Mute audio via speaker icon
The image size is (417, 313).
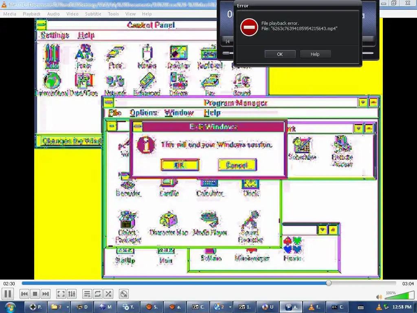click(379, 297)
